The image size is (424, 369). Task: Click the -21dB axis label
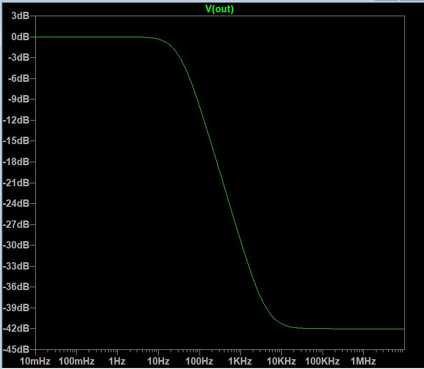pos(16,183)
